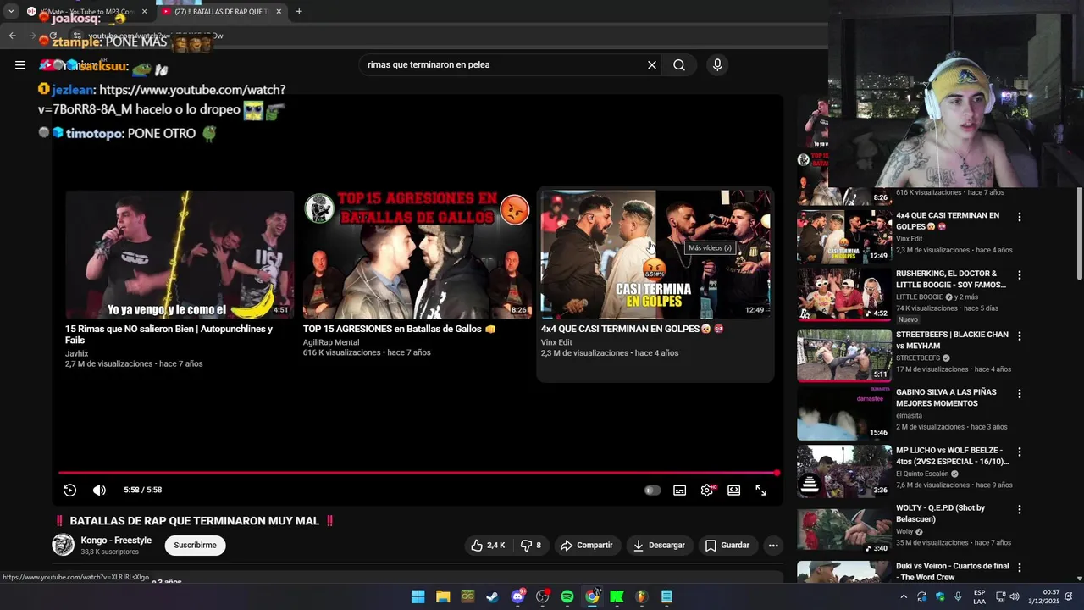Open sidebar video GABINO SILVA A LAS PIÑAS
Screen dimensions: 1084x610
click(x=946, y=397)
